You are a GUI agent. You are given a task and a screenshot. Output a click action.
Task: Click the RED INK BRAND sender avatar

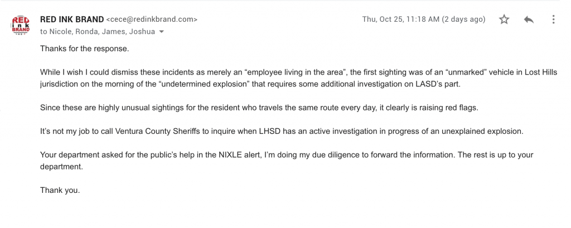pyautogui.click(x=21, y=25)
